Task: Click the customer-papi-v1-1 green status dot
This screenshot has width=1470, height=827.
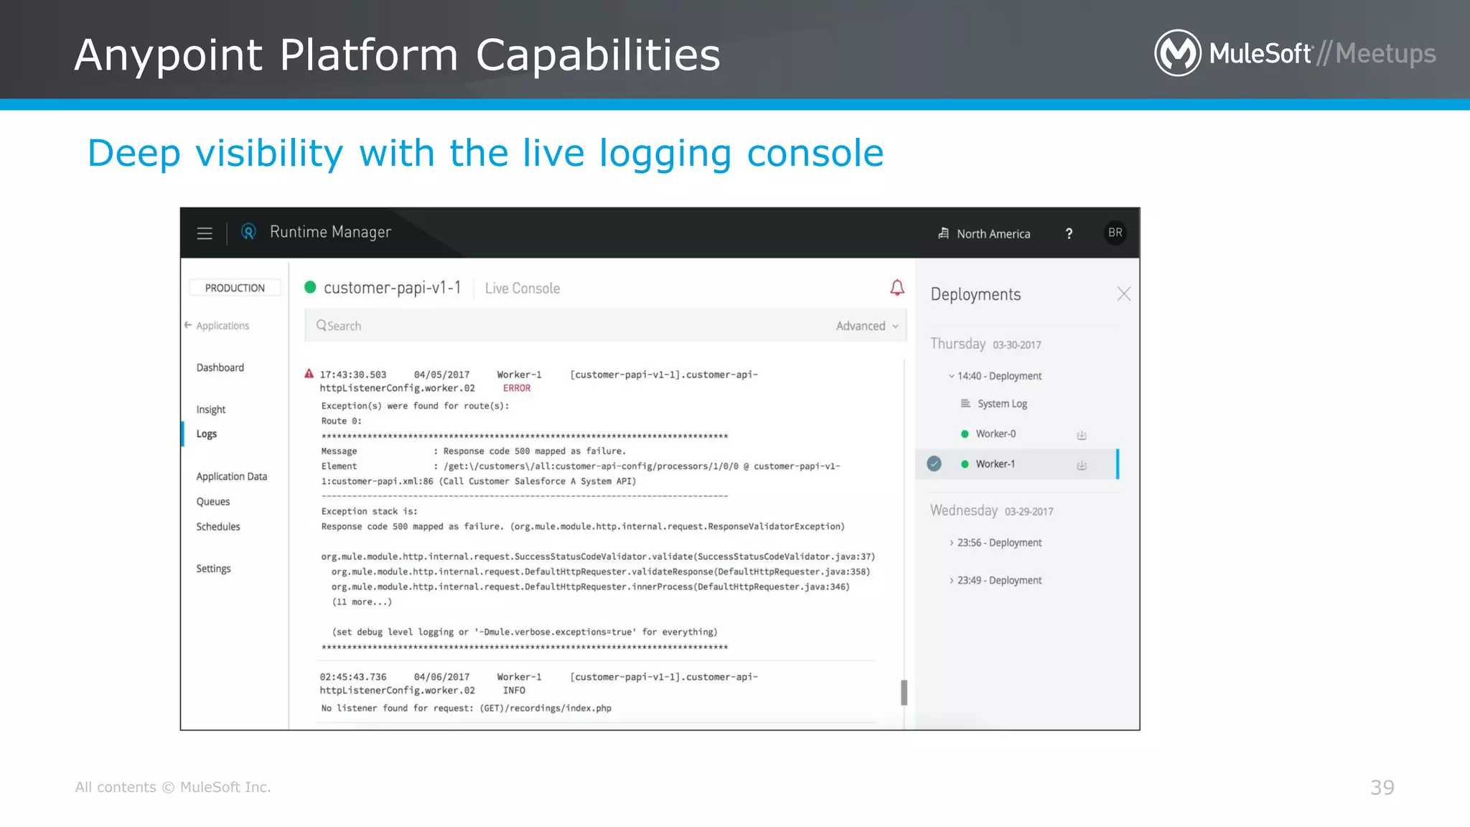Action: 310,287
